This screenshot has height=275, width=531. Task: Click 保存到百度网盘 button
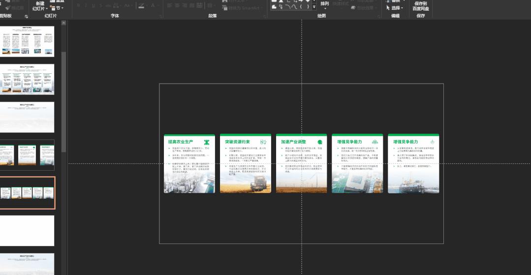click(x=420, y=6)
